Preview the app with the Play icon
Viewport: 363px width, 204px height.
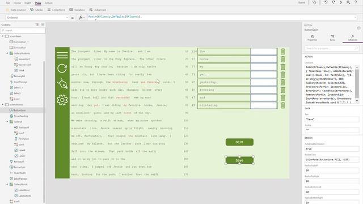341,2
